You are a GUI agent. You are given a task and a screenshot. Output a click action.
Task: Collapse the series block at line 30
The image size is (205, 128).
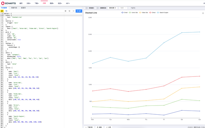click(3, 68)
